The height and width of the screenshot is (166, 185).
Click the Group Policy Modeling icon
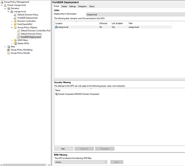tap(9, 50)
